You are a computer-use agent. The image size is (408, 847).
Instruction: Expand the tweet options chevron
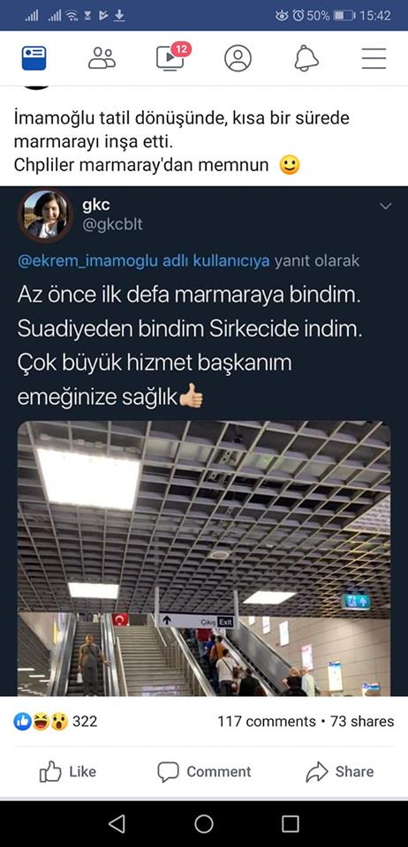click(x=386, y=206)
